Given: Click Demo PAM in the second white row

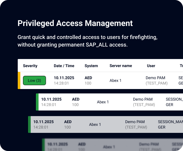Looking at the screenshot, I should (143, 99).
